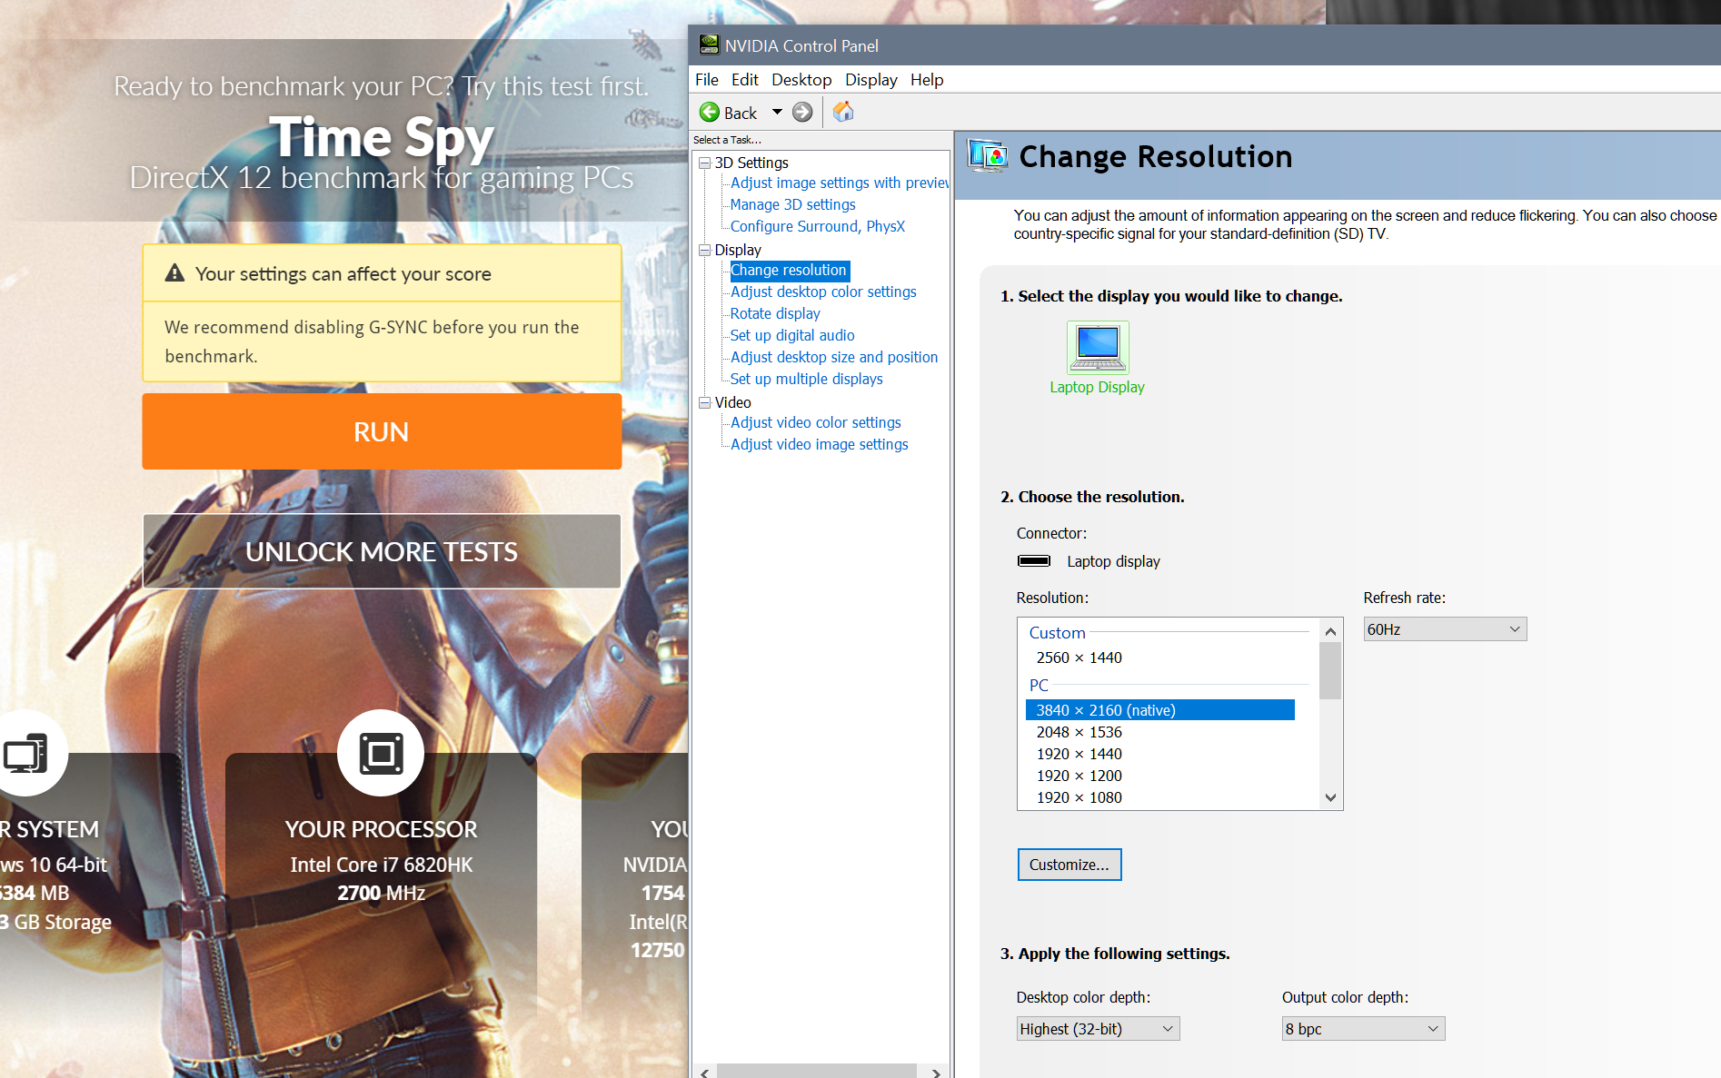Open the Back history dropdown arrow
Image resolution: width=1721 pixels, height=1078 pixels.
coord(777,112)
